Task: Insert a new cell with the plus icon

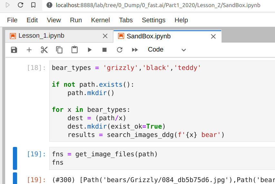Action: tap(29, 50)
